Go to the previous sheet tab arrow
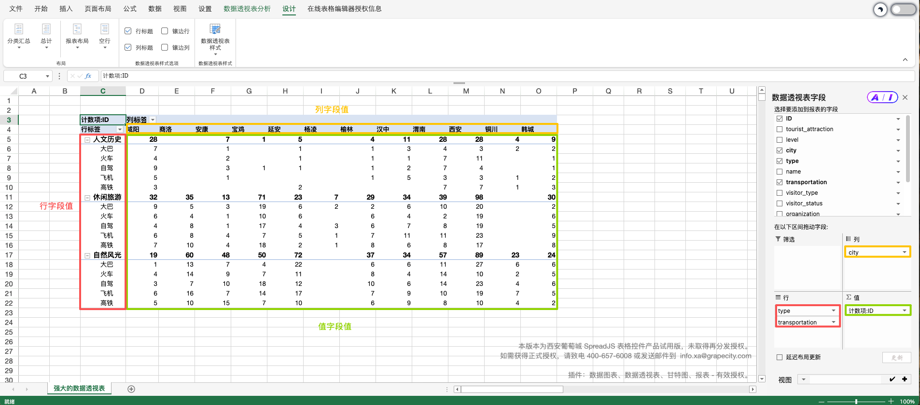 [x=13, y=389]
